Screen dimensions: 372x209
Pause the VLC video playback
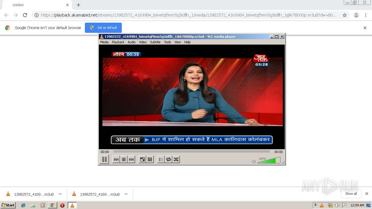pos(104,159)
